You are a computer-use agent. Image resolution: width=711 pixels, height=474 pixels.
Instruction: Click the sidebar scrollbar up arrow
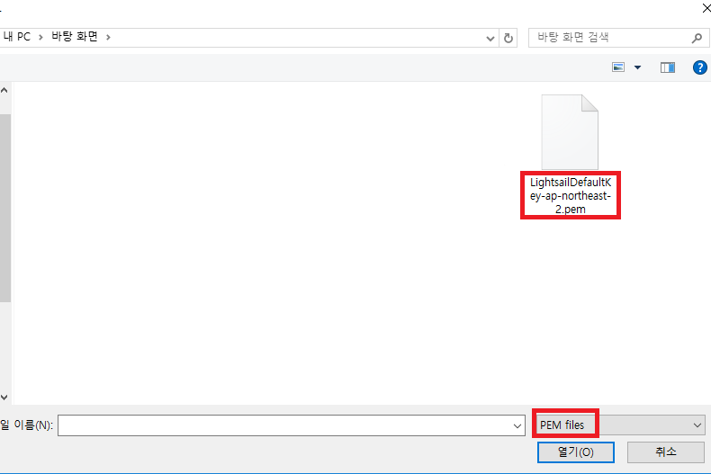tap(4, 90)
